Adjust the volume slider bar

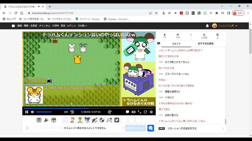point(44,112)
